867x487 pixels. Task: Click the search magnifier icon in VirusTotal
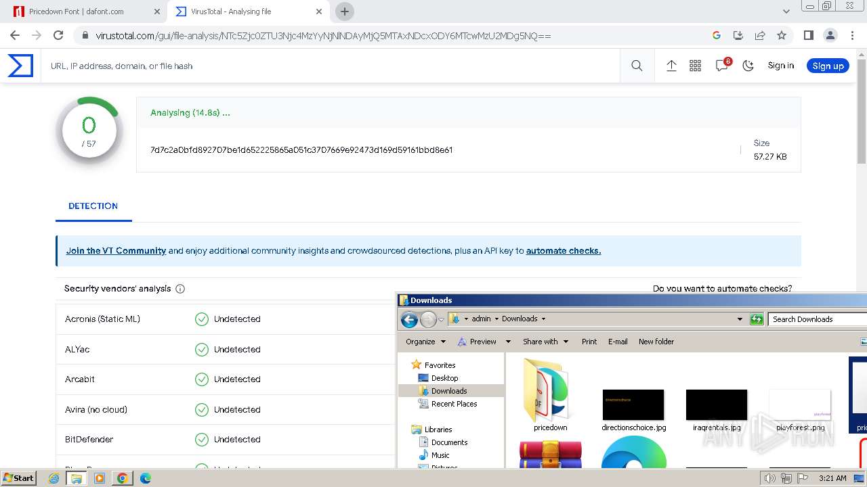click(x=637, y=66)
